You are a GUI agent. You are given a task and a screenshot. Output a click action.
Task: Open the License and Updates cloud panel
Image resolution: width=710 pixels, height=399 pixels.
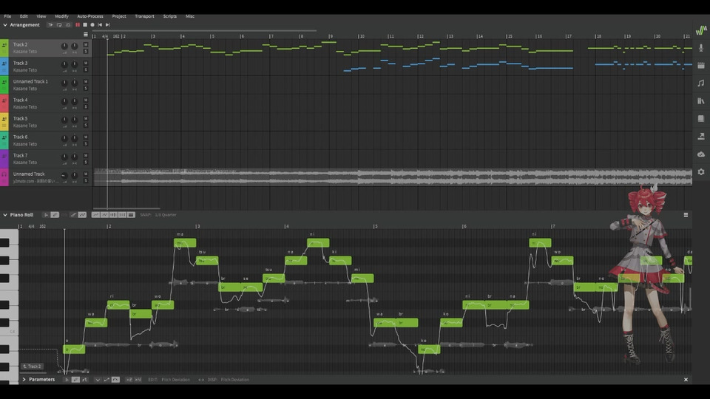tap(701, 154)
